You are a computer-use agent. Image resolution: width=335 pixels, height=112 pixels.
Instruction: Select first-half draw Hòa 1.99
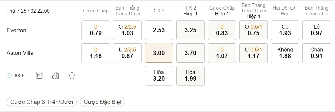click(190, 76)
